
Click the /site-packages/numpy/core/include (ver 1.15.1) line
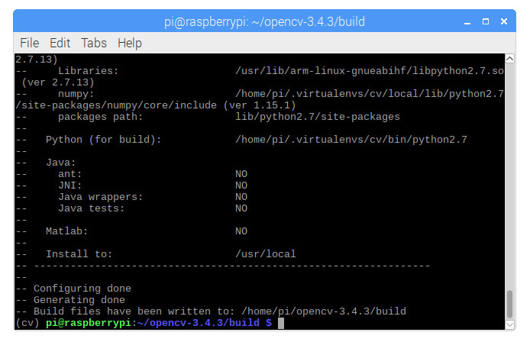(156, 105)
